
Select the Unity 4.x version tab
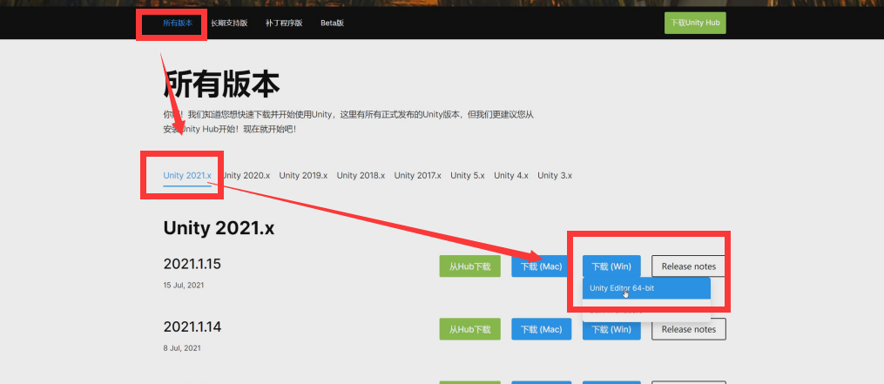(x=511, y=175)
